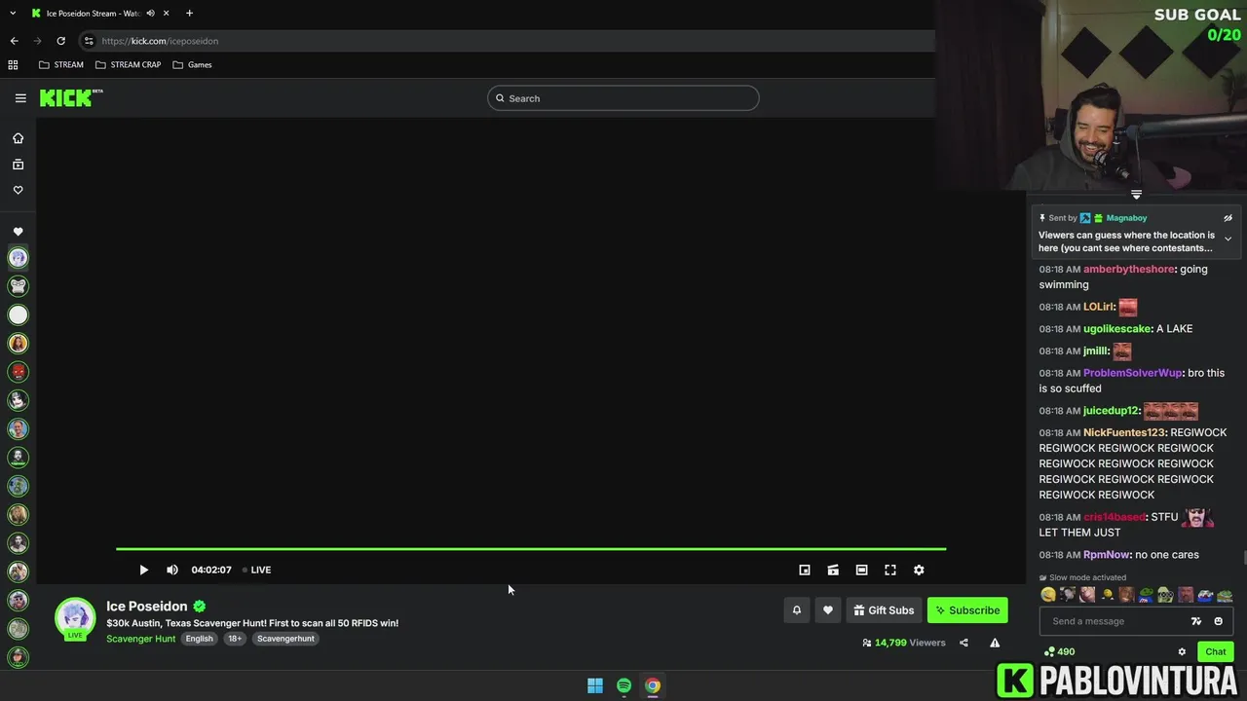Select the English tag
Image resolution: width=1247 pixels, height=701 pixels.
click(x=200, y=639)
